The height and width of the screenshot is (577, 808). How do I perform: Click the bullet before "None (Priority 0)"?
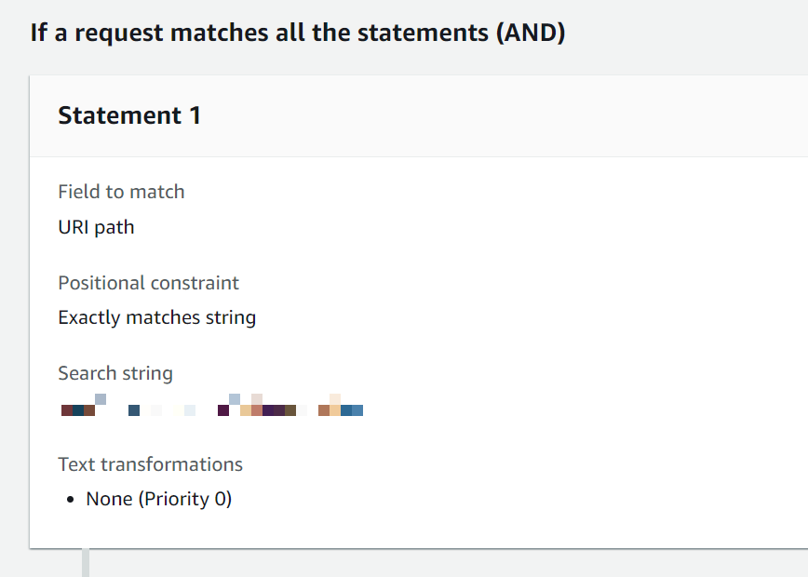[71, 500]
